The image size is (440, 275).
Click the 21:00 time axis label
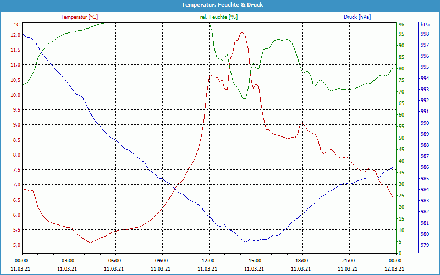[348, 260]
